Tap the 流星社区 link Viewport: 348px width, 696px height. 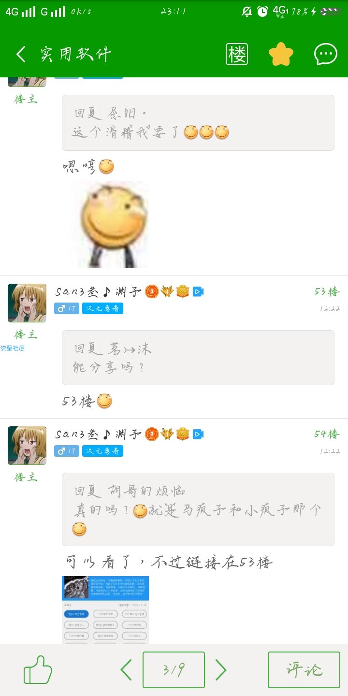(x=13, y=348)
